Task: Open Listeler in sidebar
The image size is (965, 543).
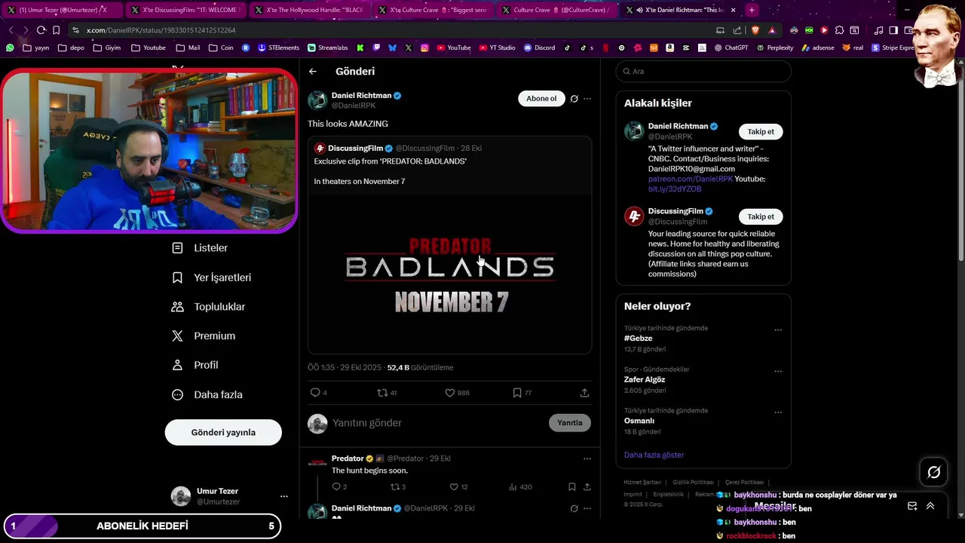Action: [200, 248]
